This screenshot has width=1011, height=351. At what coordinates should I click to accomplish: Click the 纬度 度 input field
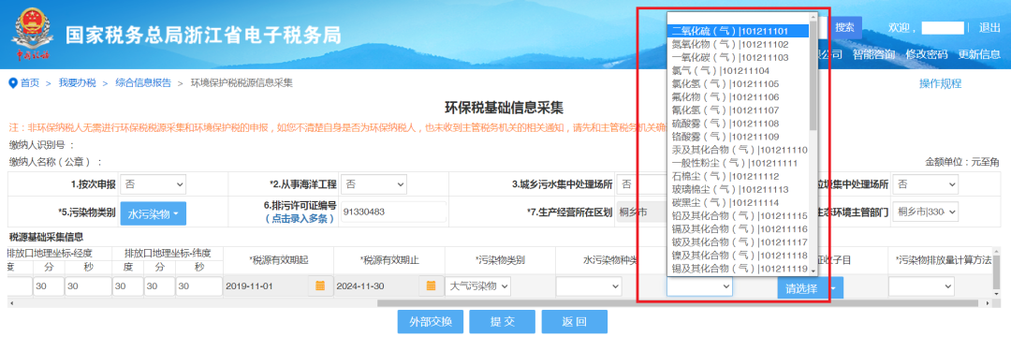click(x=127, y=285)
